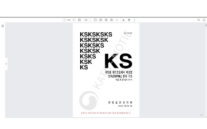Screen dimensions: 207x129
Task: Open the search magnifier in toolbar
Action: pos(199,20)
